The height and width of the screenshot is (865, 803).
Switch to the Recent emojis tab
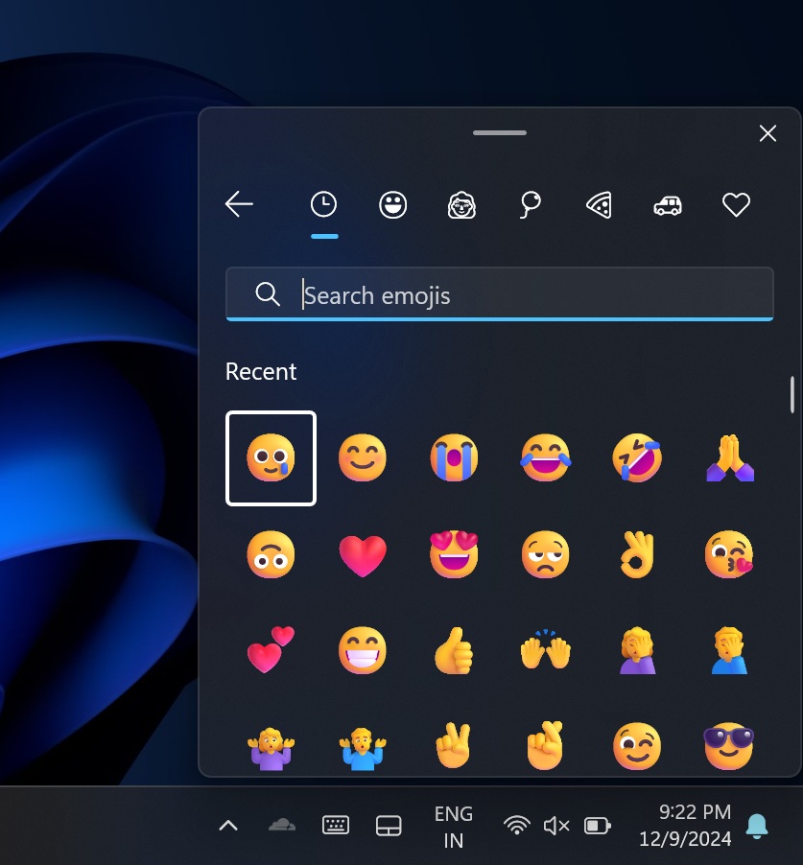coord(323,204)
